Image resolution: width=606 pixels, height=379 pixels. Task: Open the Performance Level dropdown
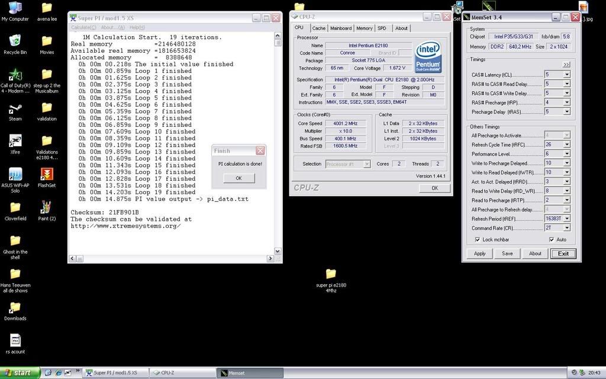click(566, 153)
